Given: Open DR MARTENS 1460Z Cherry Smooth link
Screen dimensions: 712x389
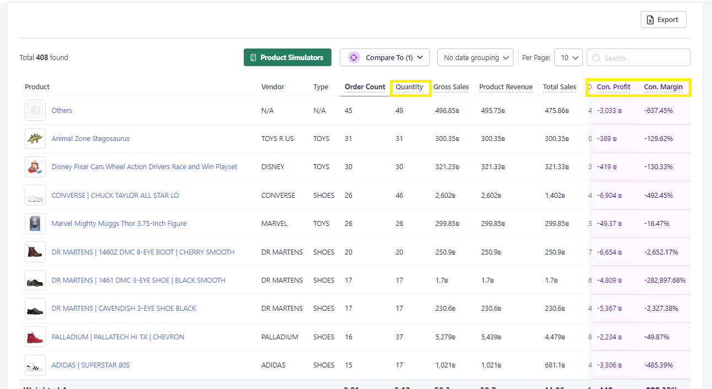Looking at the screenshot, I should click(143, 252).
